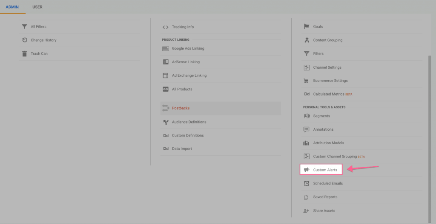The height and width of the screenshot is (224, 436).
Task: Open Content Grouping settings
Action: [x=327, y=40]
